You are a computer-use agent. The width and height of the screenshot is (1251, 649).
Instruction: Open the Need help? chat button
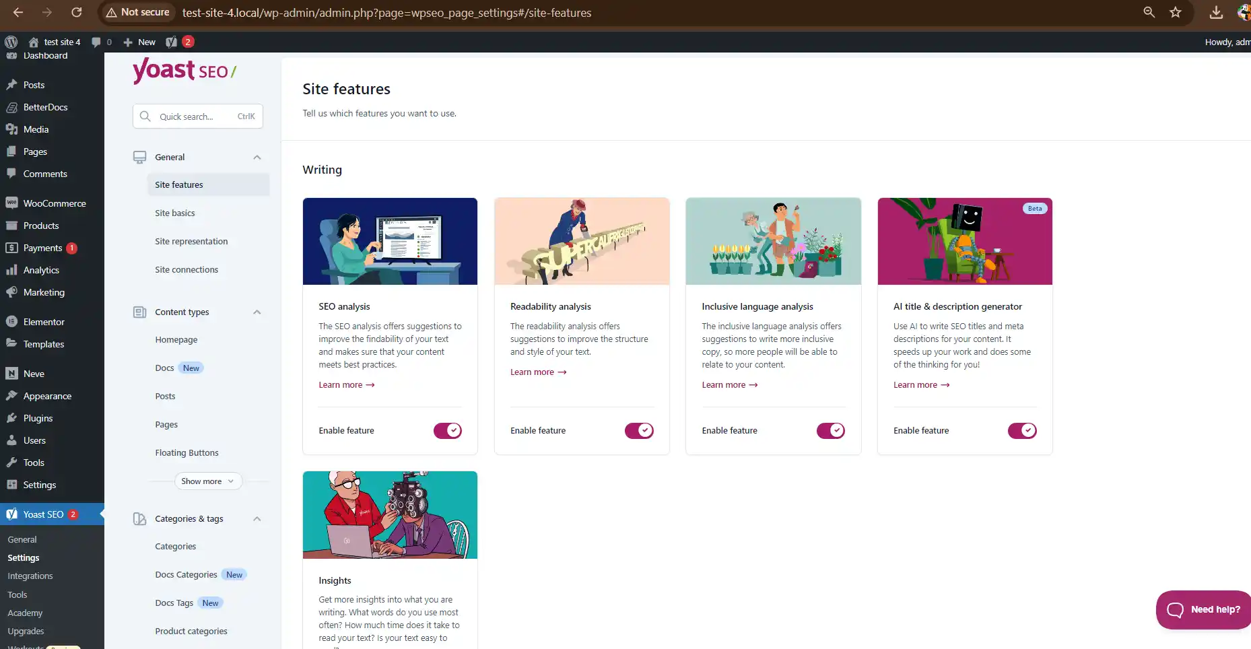pos(1203,610)
